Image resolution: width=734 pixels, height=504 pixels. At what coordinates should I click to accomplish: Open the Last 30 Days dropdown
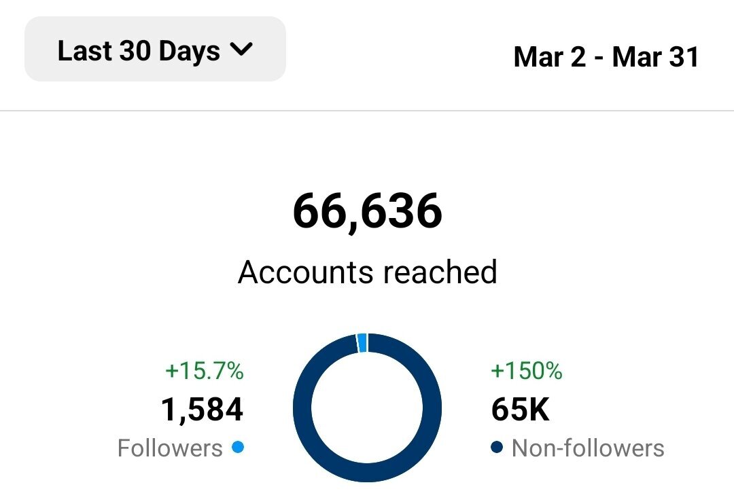155,49
